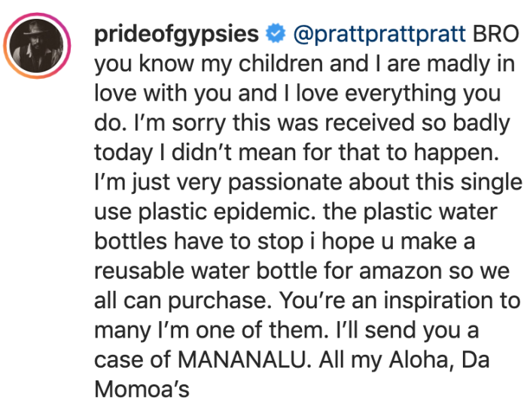The image size is (527, 412).
Task: Click the word today in the comment
Action: click(119, 153)
